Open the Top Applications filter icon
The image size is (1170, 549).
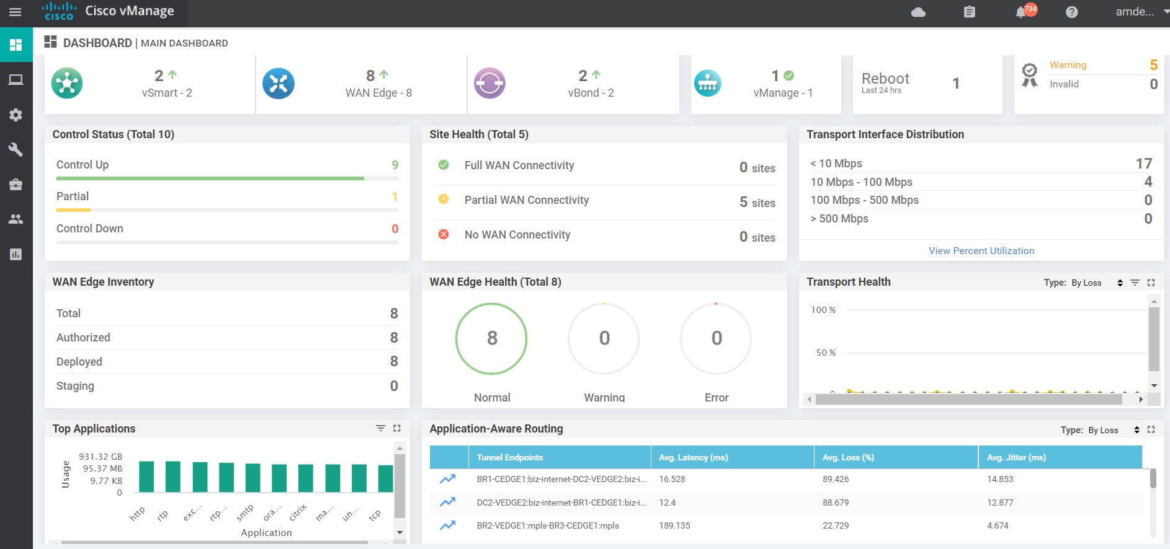pyautogui.click(x=380, y=428)
